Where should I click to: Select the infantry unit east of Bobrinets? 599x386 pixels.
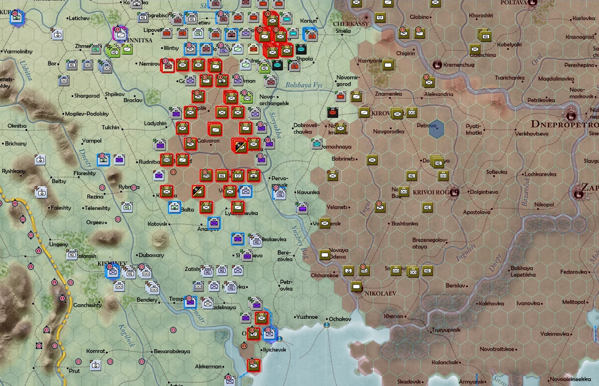pos(372,160)
